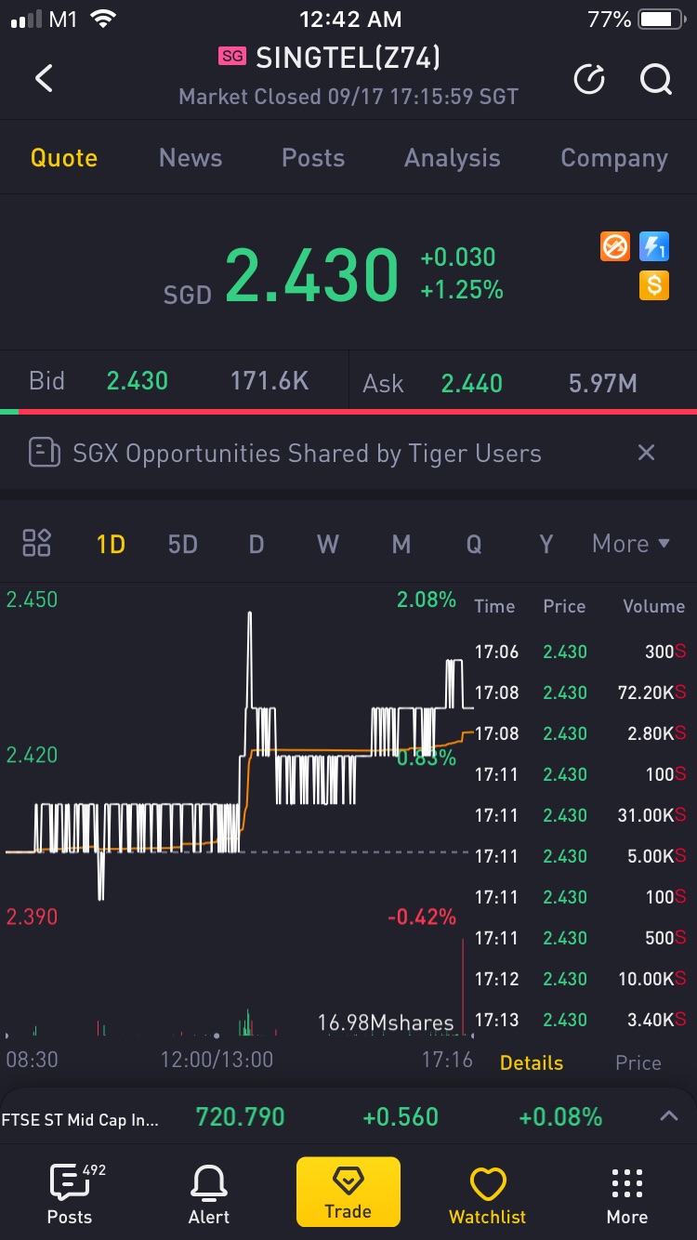Image resolution: width=697 pixels, height=1240 pixels.
Task: Tap the 12:42 AM clock
Action: point(350,20)
